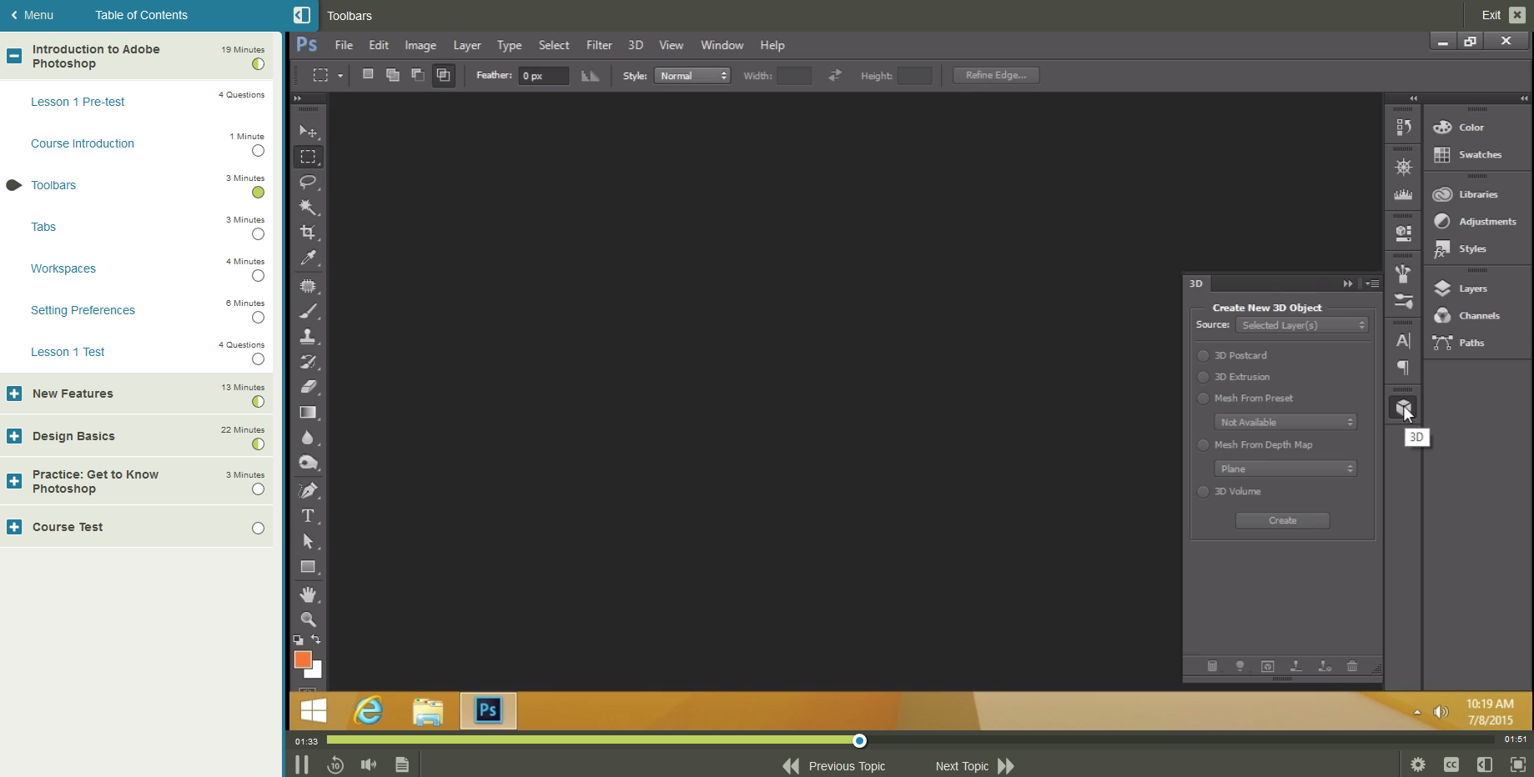Choose the 3D Postcard option
This screenshot has height=777, width=1534.
[x=1204, y=354]
